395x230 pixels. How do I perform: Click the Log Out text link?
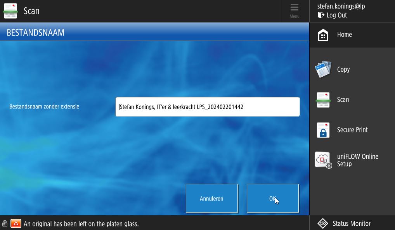click(336, 15)
